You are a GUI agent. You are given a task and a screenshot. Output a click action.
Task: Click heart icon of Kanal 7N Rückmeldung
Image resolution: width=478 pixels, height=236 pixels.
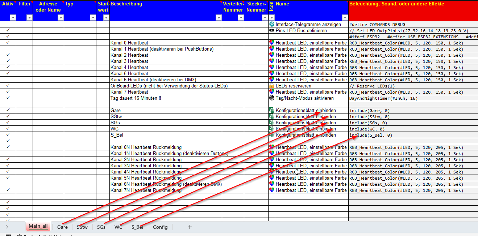tap(271, 190)
